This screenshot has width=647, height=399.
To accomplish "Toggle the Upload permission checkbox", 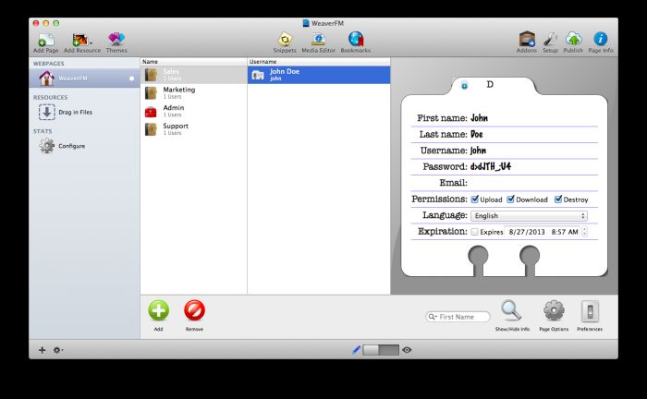I will point(475,199).
